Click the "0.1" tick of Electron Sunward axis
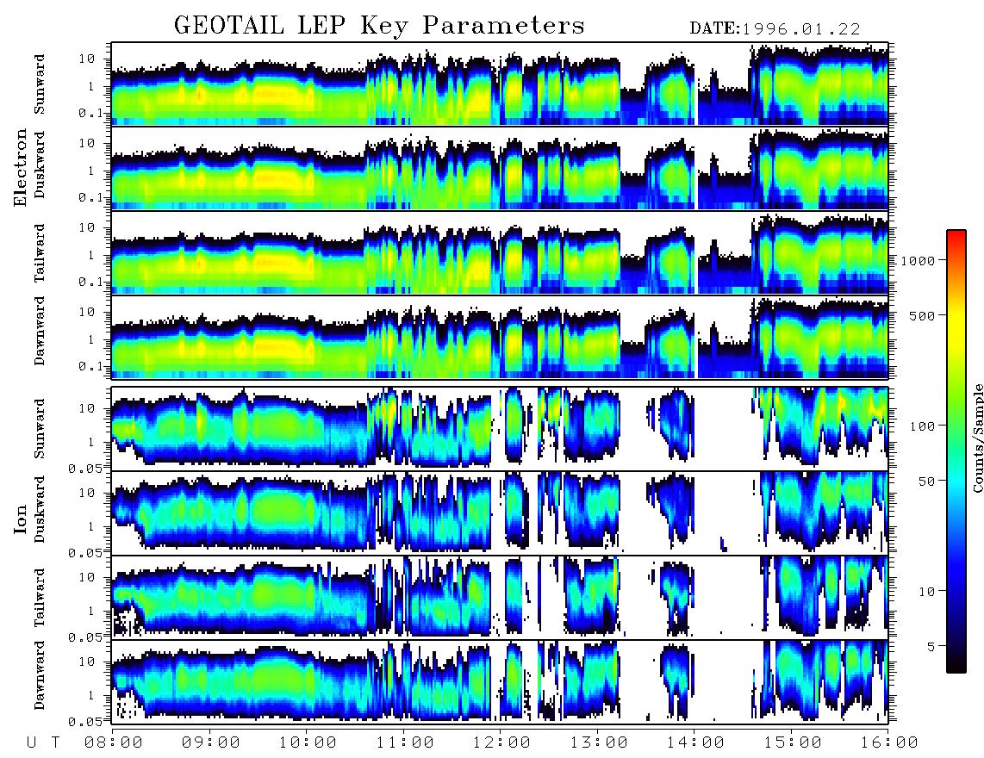Viewport: 984px width, 758px height. (93, 113)
